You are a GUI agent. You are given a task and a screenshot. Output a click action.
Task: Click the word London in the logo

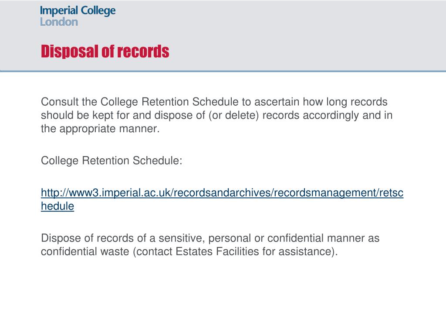tap(59, 22)
